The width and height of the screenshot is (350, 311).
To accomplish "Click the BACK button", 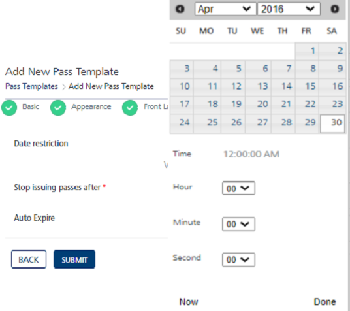I will pyautogui.click(x=29, y=259).
